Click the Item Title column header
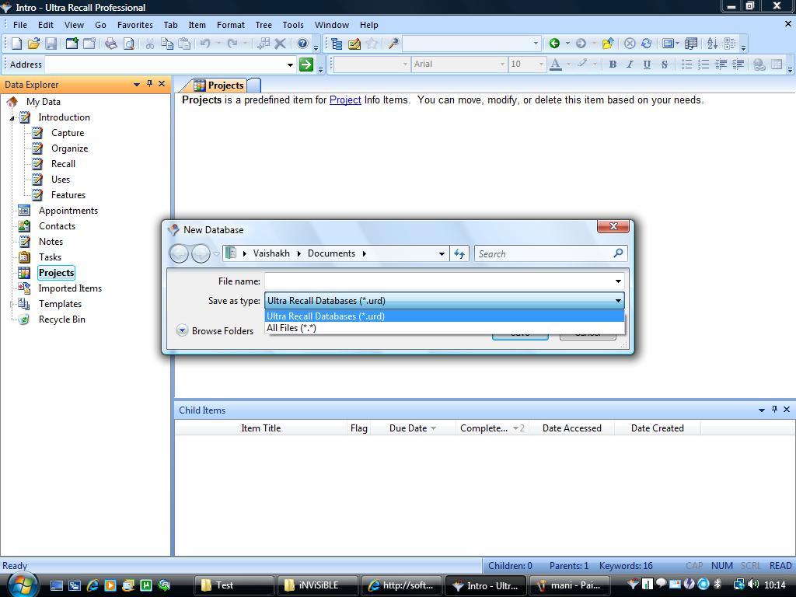796x597 pixels. (261, 428)
